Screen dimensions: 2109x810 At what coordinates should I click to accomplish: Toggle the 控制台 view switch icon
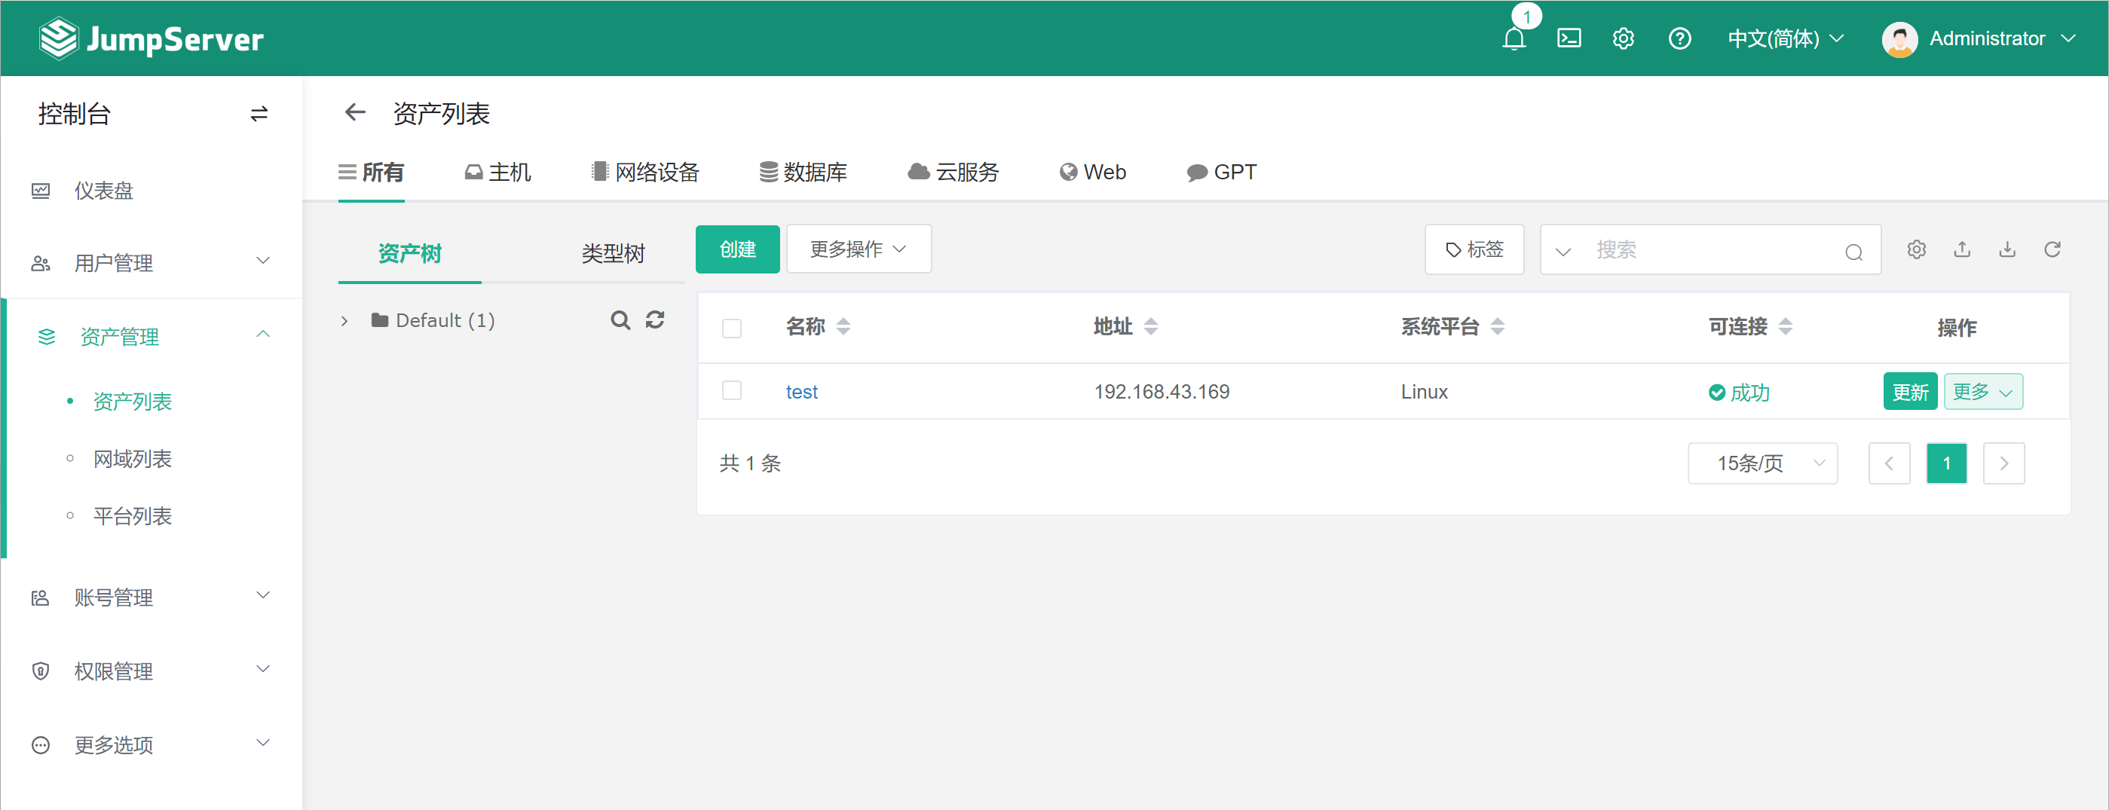[259, 114]
